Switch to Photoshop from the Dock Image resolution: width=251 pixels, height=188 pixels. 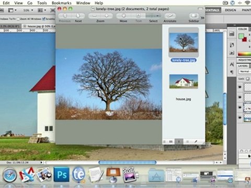click(x=62, y=174)
